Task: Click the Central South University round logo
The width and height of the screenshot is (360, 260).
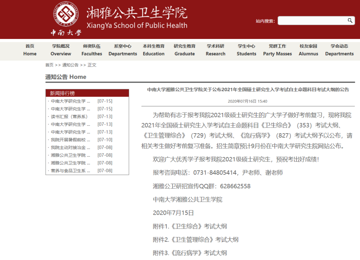Action: [66, 14]
